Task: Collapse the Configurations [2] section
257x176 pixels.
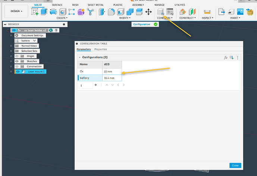Action: (x=79, y=57)
